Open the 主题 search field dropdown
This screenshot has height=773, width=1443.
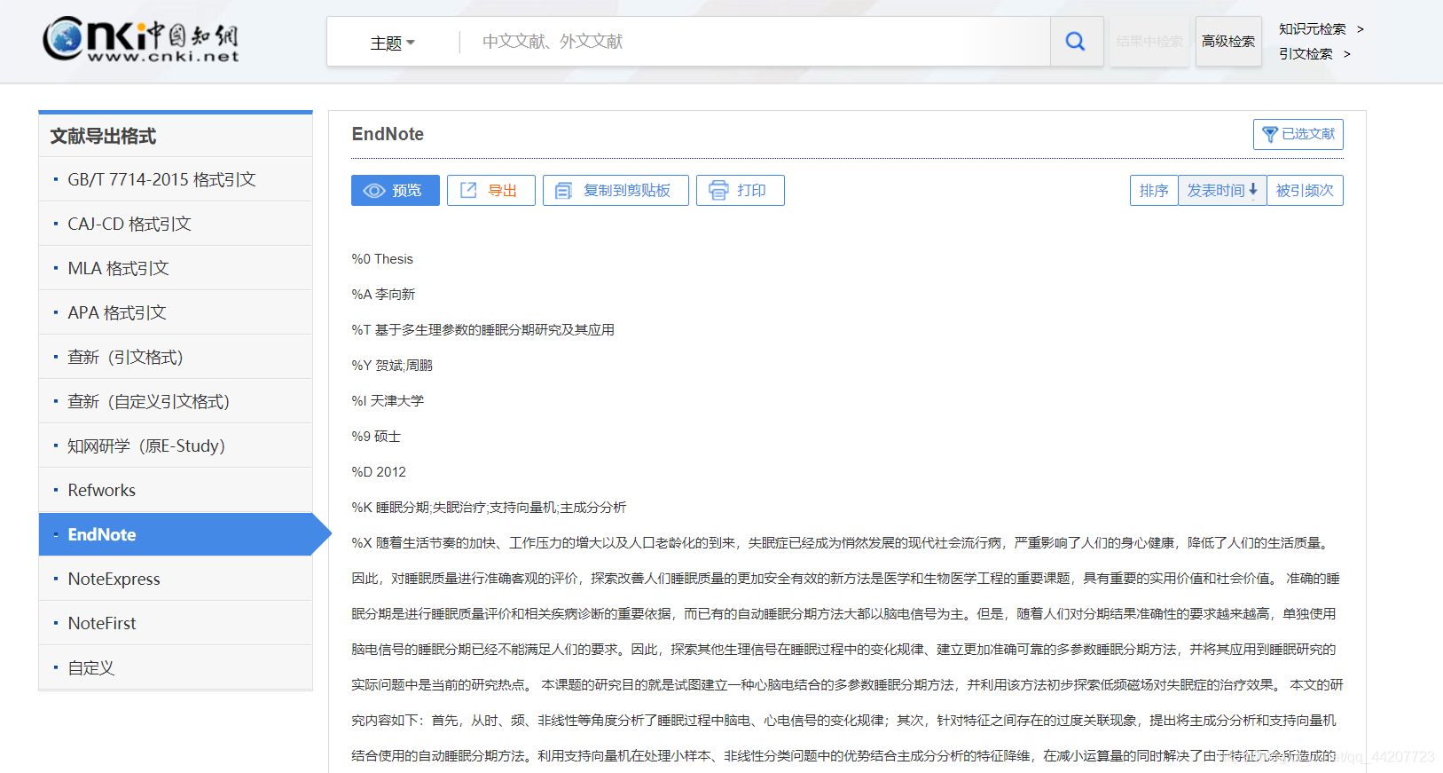click(392, 43)
